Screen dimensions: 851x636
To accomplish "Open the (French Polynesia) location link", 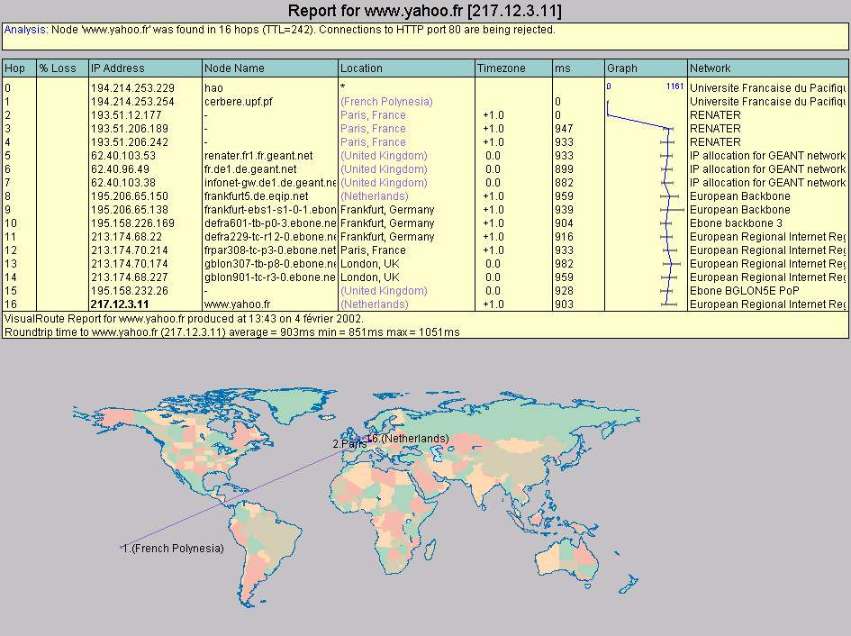I will coord(386,102).
